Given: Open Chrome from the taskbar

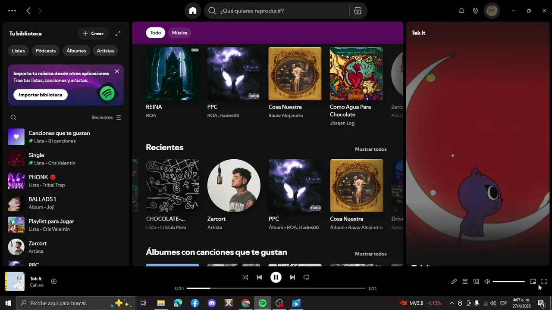Looking at the screenshot, I should pos(245,303).
